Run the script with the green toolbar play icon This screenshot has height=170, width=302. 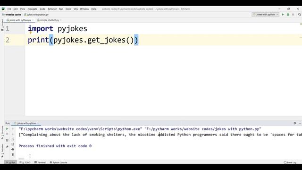(x=283, y=15)
